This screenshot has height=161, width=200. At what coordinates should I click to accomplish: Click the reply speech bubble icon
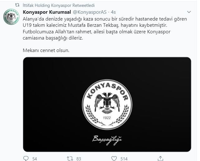coord(26,158)
